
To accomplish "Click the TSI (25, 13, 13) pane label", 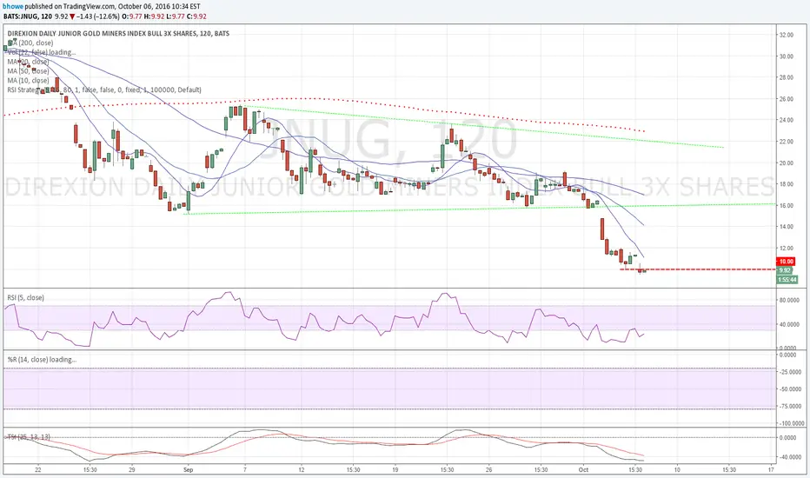I will (x=28, y=437).
